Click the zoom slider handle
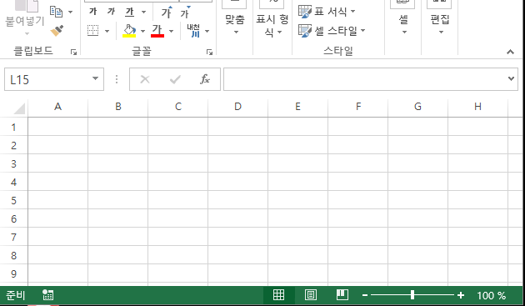Viewport: 525px width, 306px height. coord(412,295)
